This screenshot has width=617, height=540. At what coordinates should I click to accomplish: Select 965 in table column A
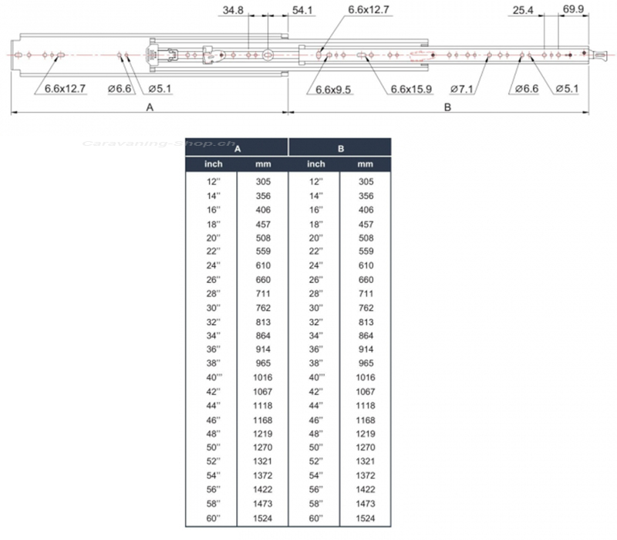click(263, 363)
